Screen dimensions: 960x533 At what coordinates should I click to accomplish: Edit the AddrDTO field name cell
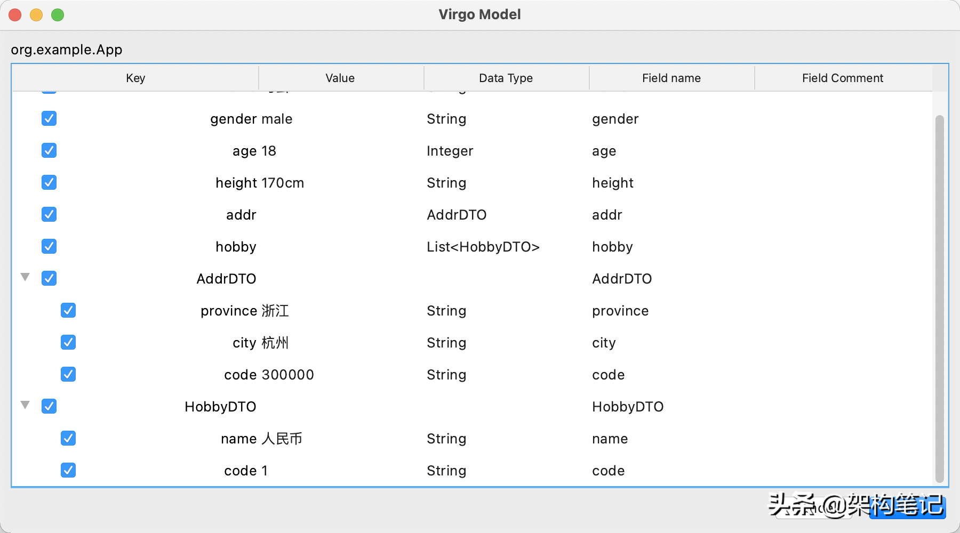[622, 279]
